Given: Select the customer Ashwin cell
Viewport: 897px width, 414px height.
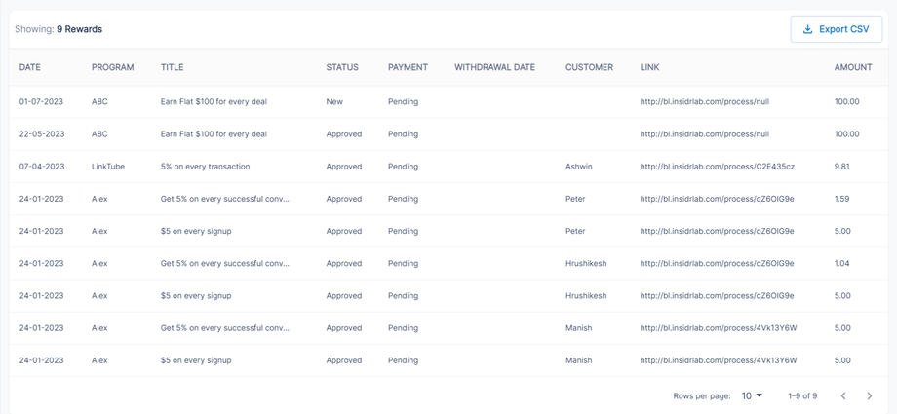Looking at the screenshot, I should tap(578, 167).
